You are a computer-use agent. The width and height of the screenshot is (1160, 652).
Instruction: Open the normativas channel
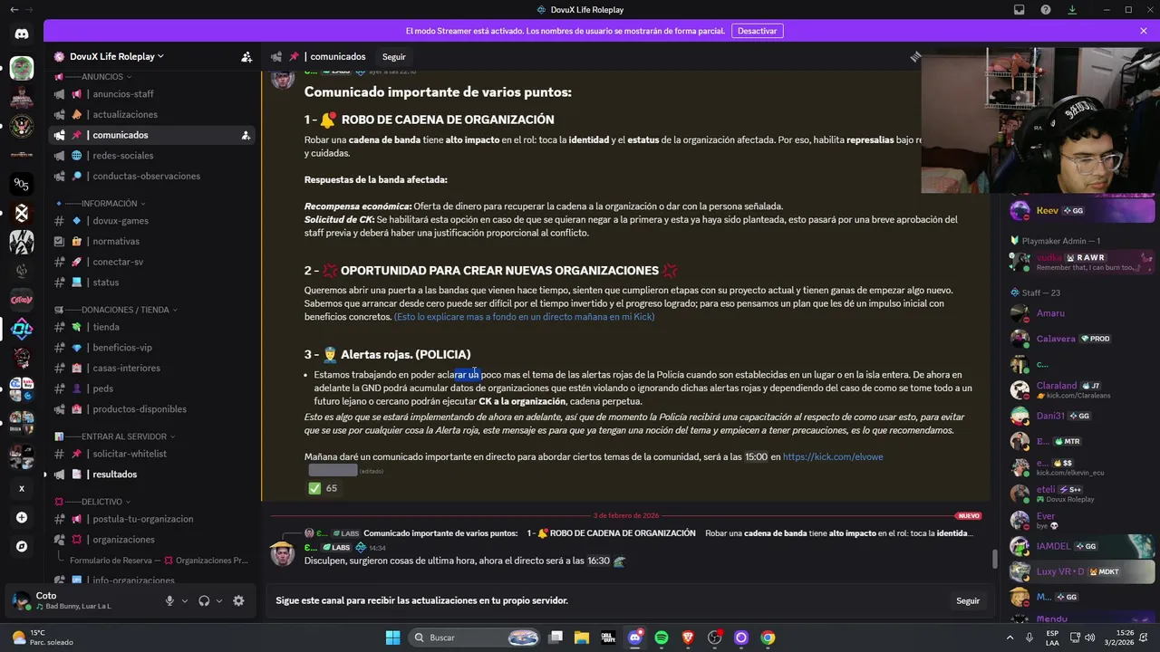(151, 242)
